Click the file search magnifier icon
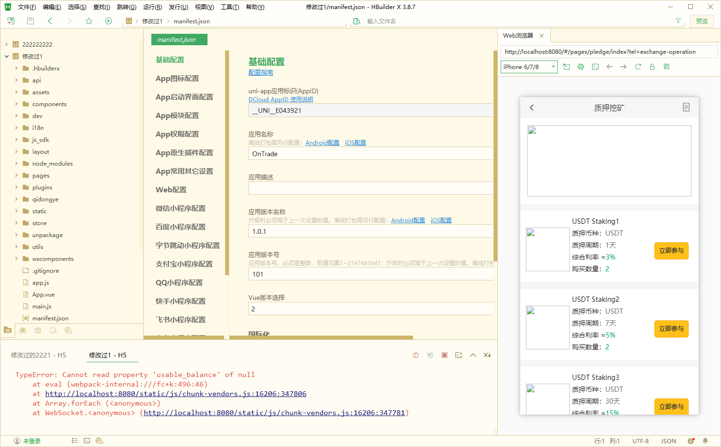Image resolution: width=721 pixels, height=447 pixels. tap(357, 21)
